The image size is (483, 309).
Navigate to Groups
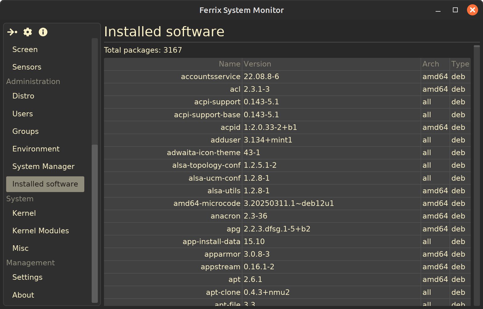26,131
